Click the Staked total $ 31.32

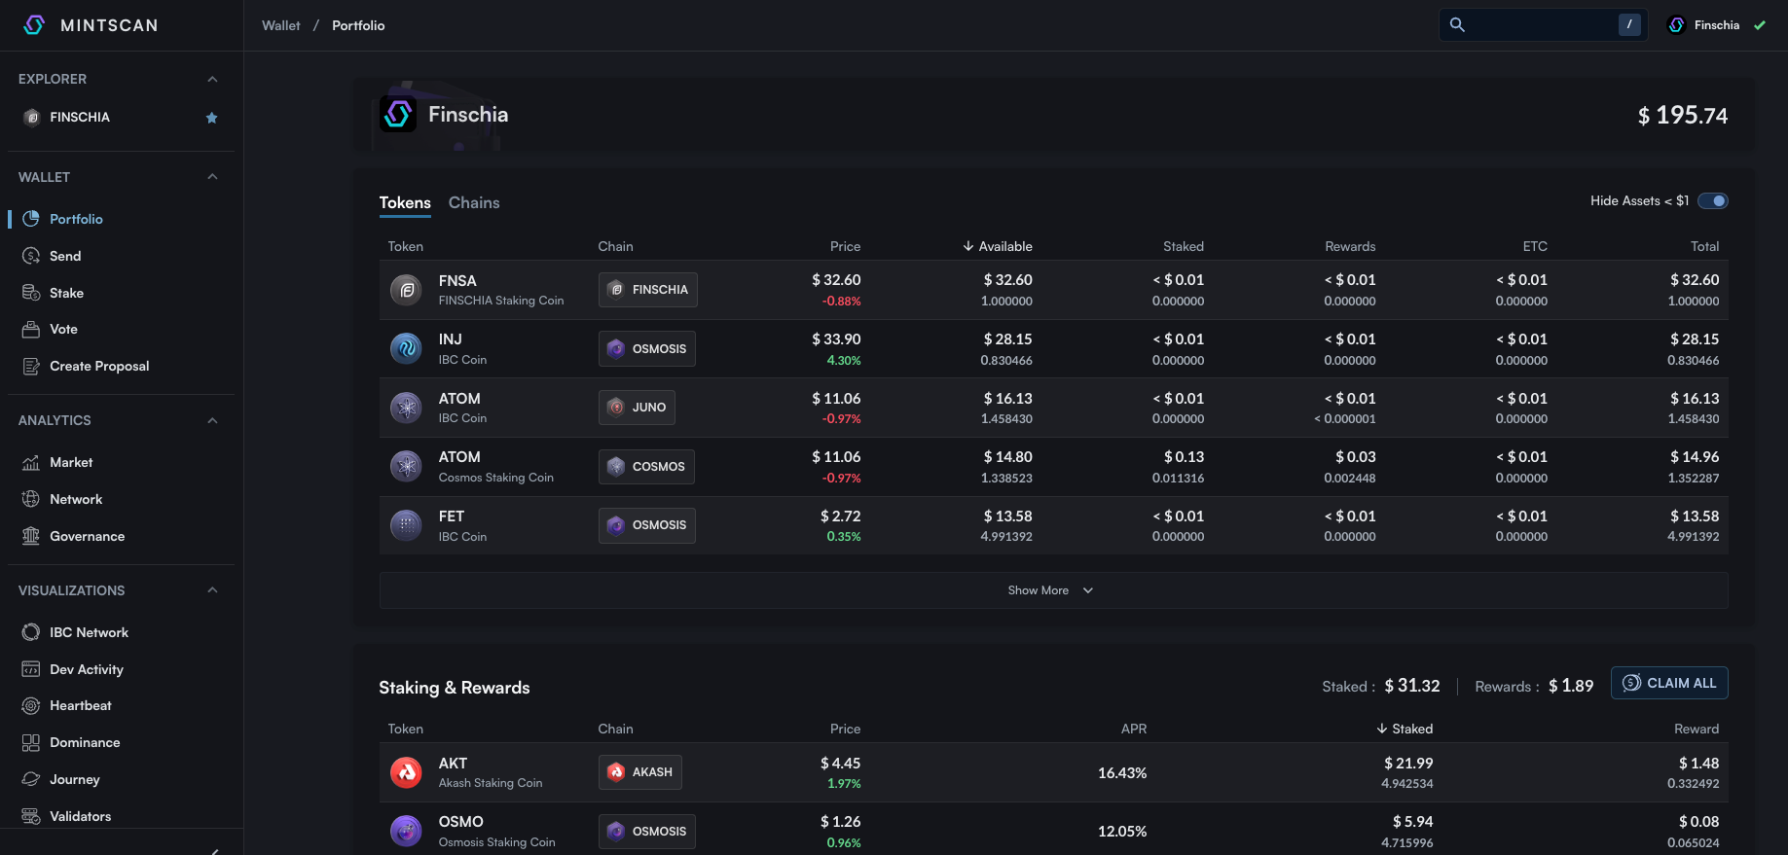1412,686
